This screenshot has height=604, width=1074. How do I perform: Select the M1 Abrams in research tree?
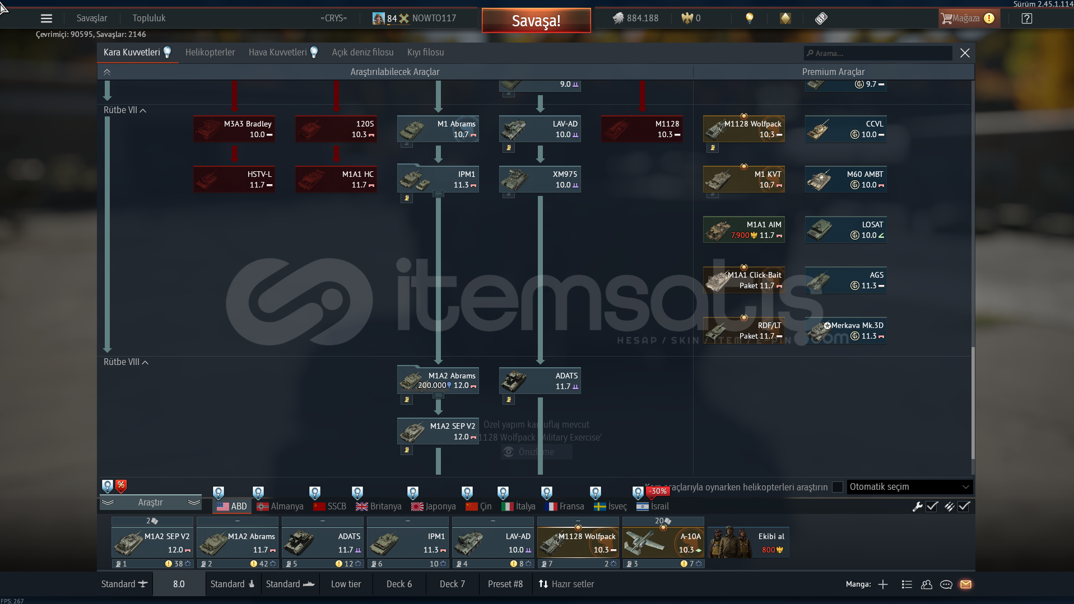click(x=438, y=129)
